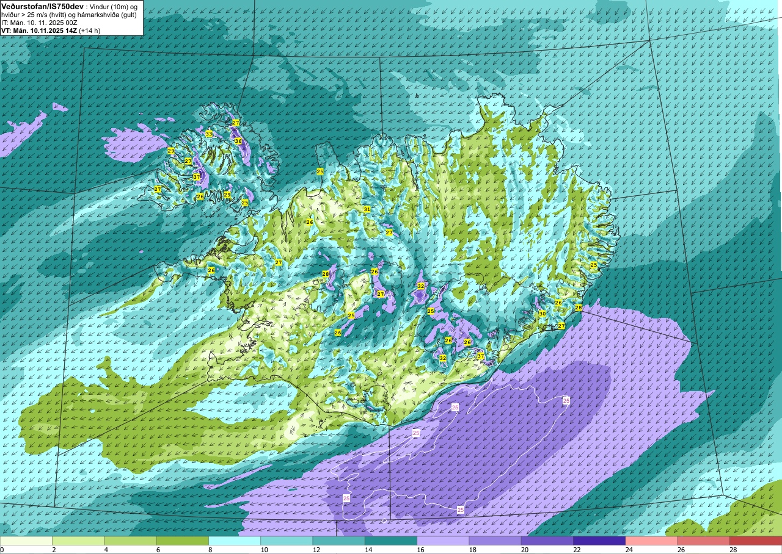Click the 6–8 m/s olive legend swatch
This screenshot has height=554, width=782.
(183, 541)
